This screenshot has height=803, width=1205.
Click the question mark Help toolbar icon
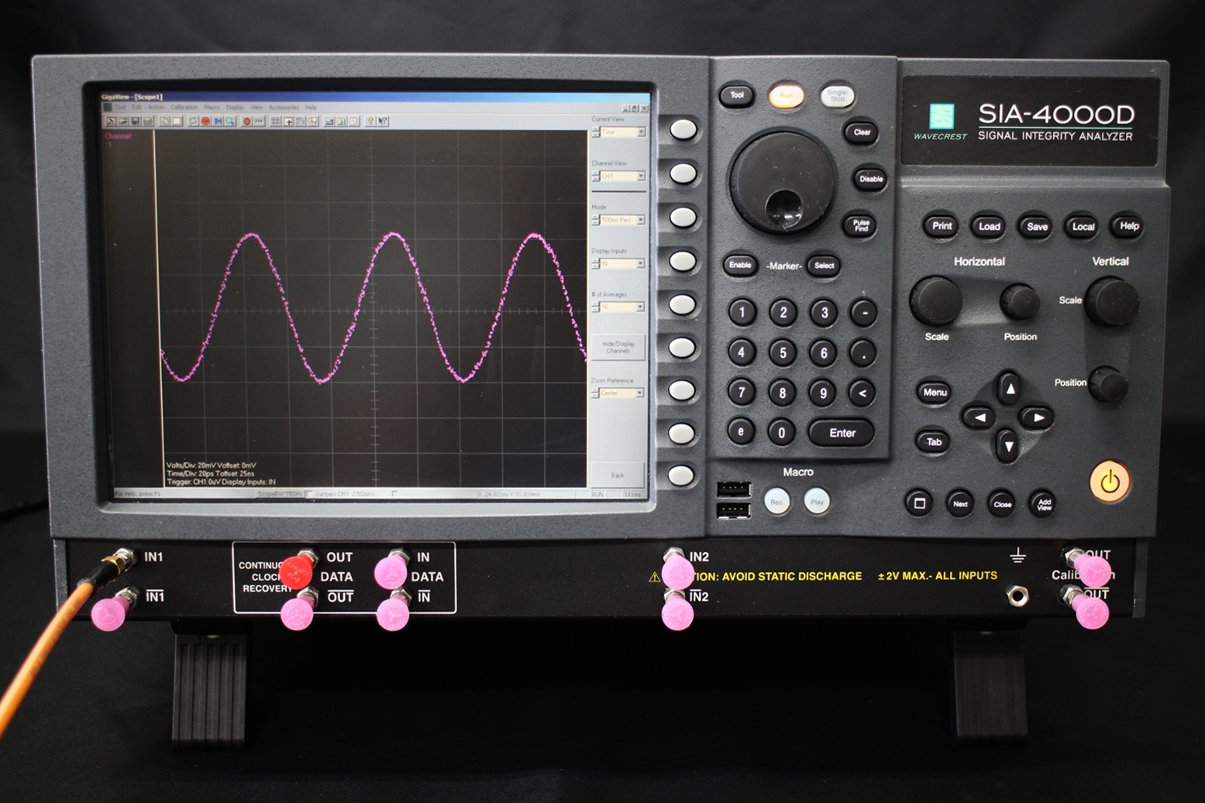click(370, 122)
